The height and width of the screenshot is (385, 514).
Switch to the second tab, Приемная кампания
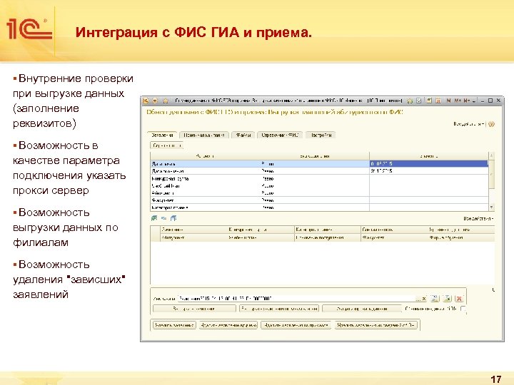204,135
